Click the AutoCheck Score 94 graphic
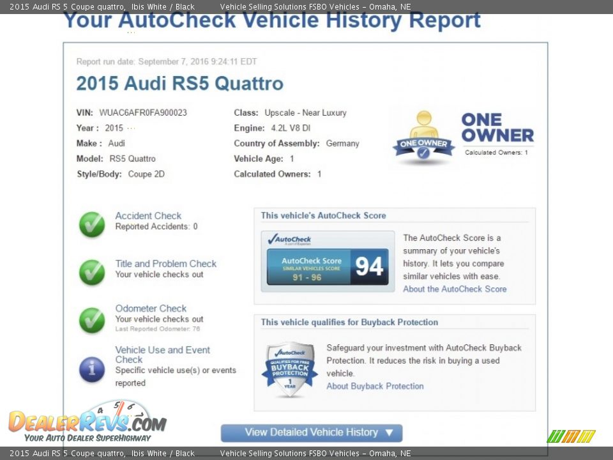Screen dimensions: 613x460 pos(328,261)
